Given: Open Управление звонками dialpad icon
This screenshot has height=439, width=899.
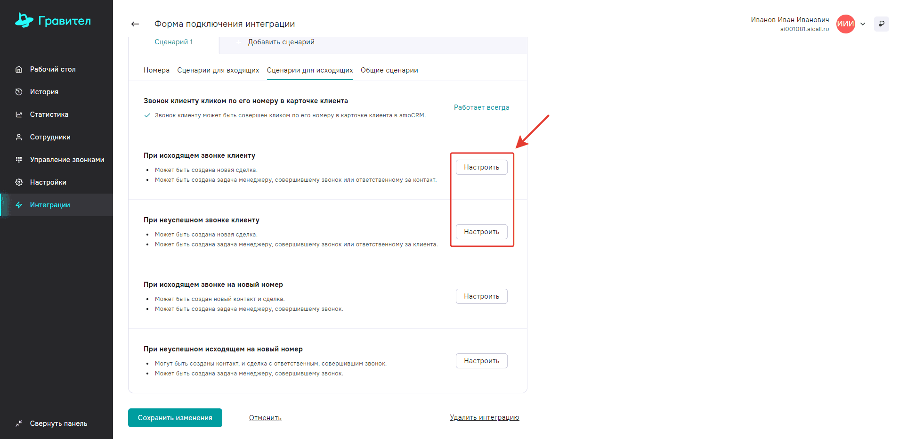Looking at the screenshot, I should tap(19, 160).
